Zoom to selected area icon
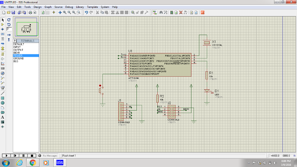The height and width of the screenshot is (167, 297). 79,13
